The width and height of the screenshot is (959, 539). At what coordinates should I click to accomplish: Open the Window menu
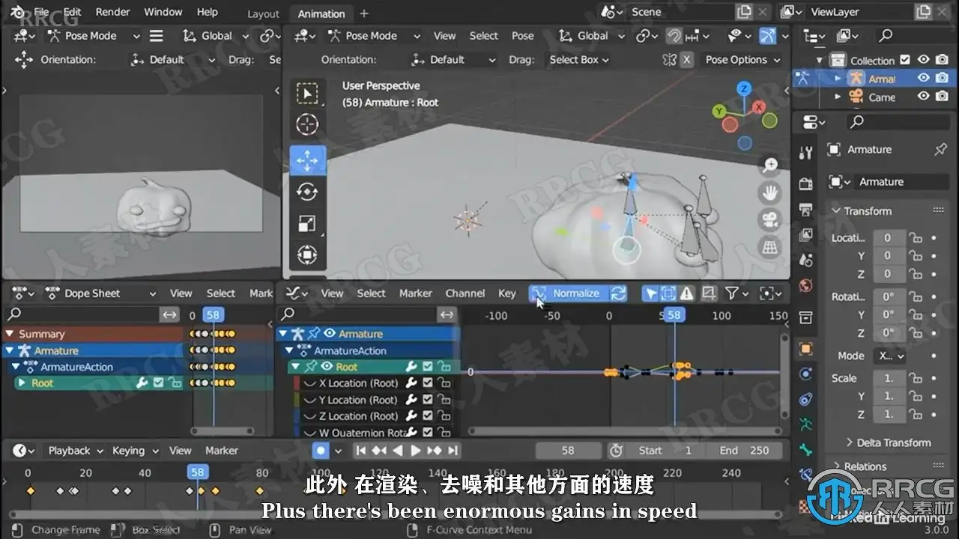point(163,12)
